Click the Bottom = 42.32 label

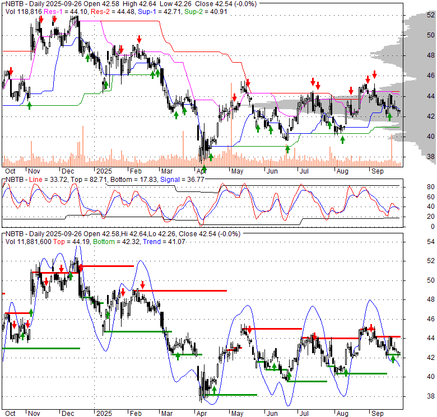pyautogui.click(x=117, y=242)
